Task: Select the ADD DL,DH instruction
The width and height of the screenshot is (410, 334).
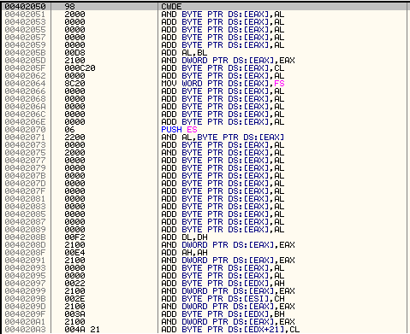Action: [184, 237]
